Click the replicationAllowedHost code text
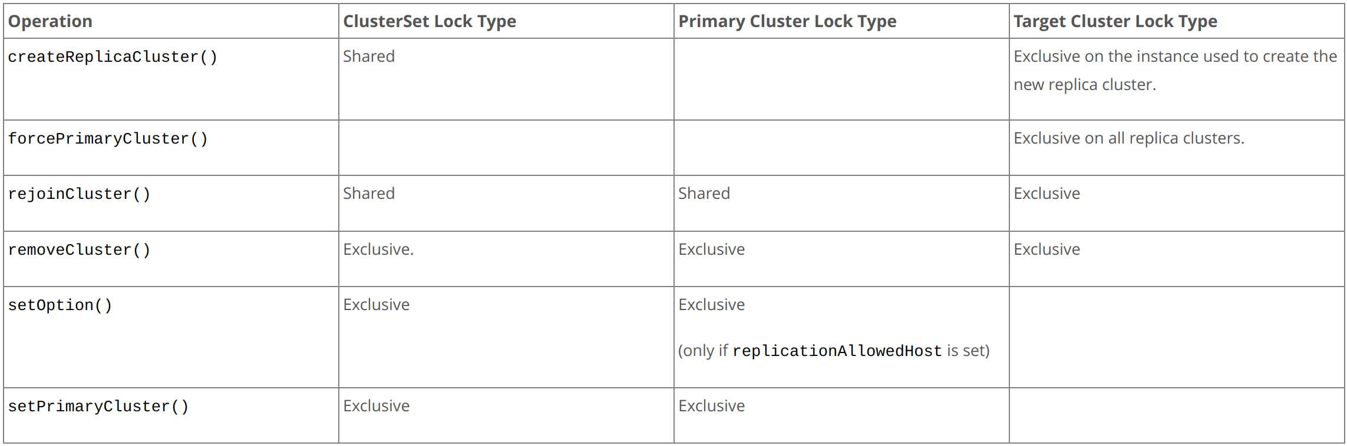This screenshot has height=446, width=1347. [x=837, y=351]
